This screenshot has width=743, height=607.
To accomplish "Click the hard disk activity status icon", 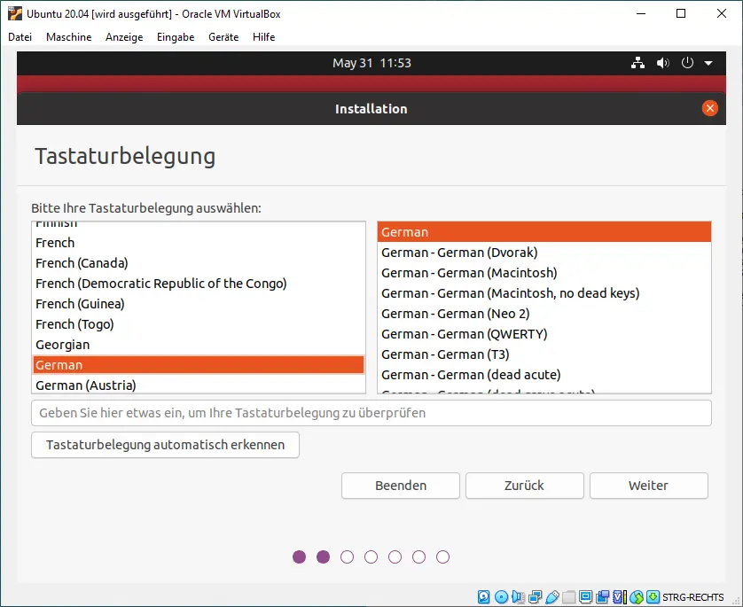I will [x=484, y=597].
